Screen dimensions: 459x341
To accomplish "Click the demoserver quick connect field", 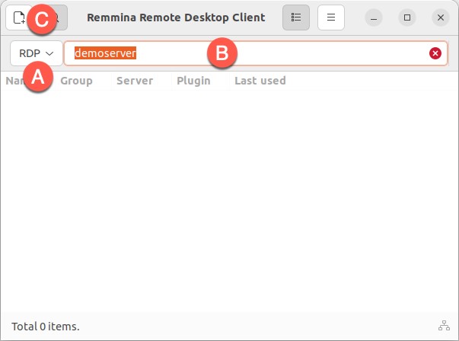I will 256,53.
